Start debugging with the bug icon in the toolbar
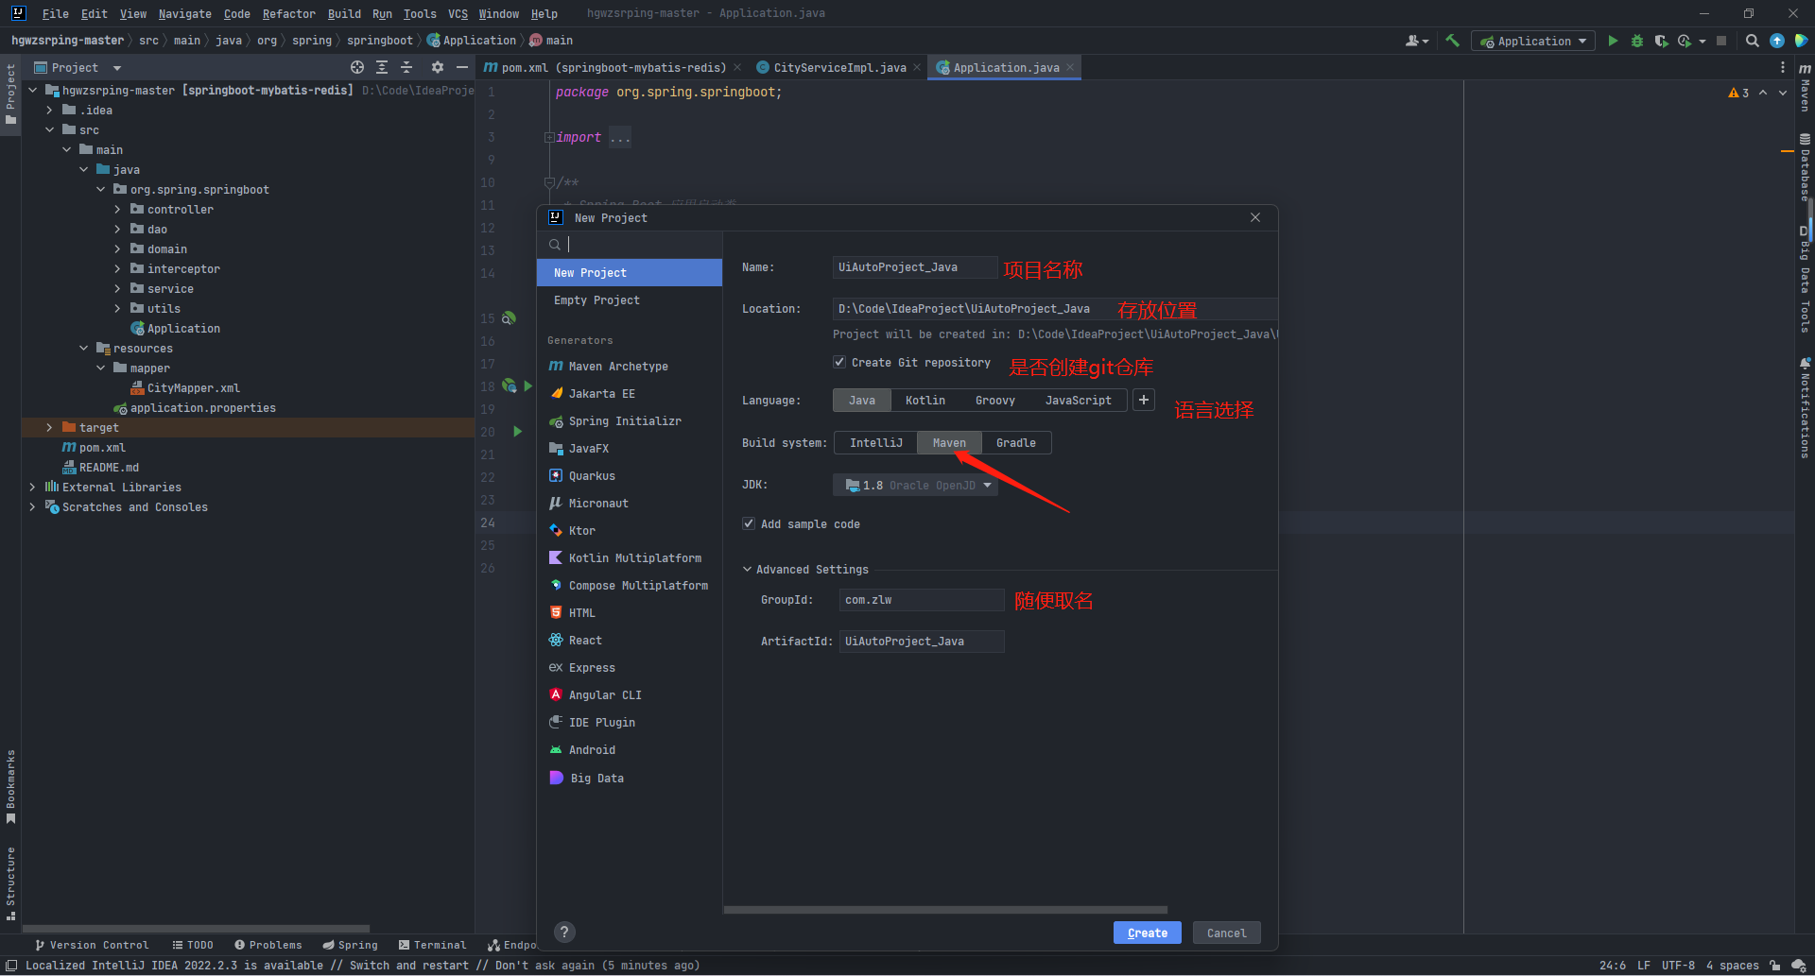 coord(1637,41)
